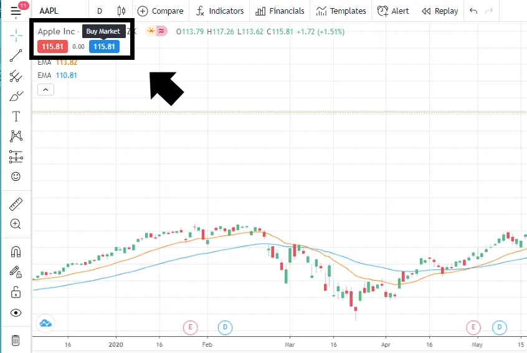Toggle hide all drawings eye icon
The width and height of the screenshot is (527, 353).
click(16, 313)
